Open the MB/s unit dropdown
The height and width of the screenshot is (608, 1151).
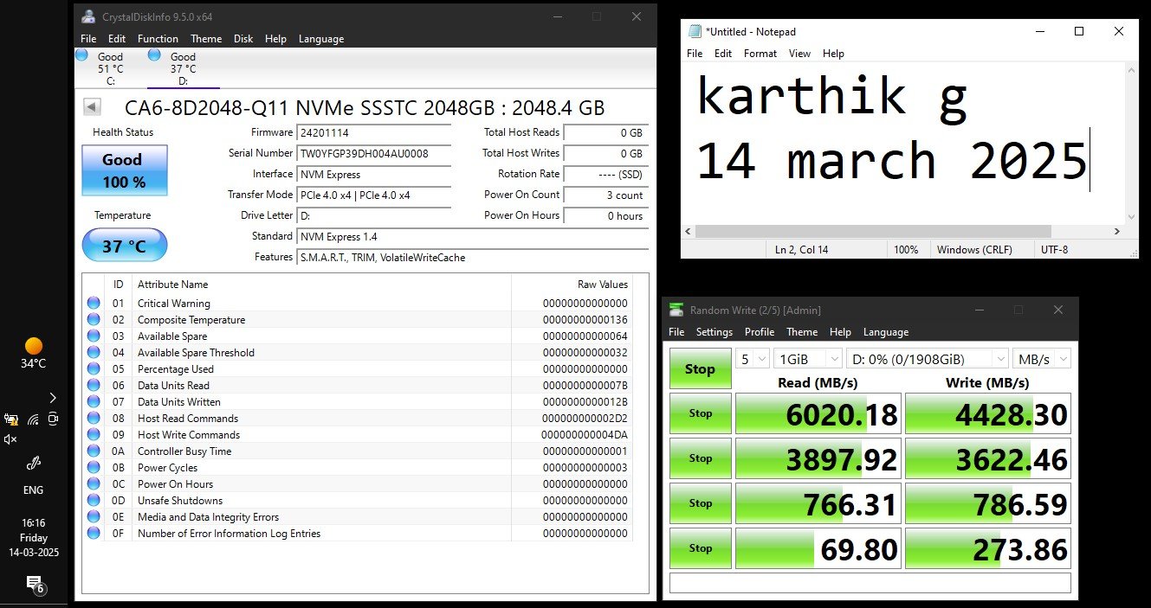[1042, 358]
